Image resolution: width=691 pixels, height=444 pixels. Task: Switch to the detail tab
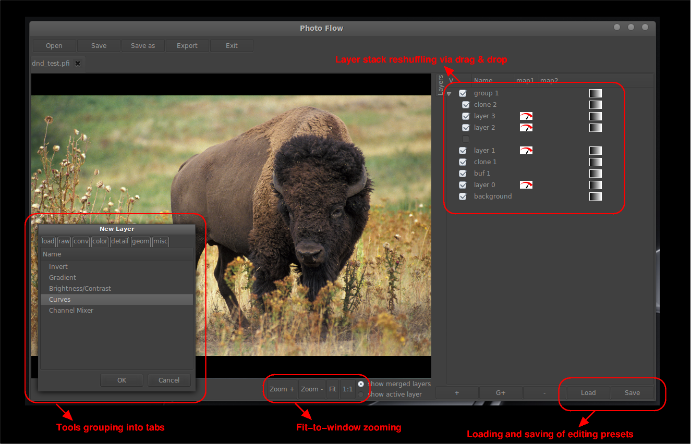pos(119,241)
